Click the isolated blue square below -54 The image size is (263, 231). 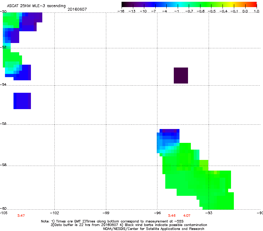pyautogui.click(x=22, y=101)
